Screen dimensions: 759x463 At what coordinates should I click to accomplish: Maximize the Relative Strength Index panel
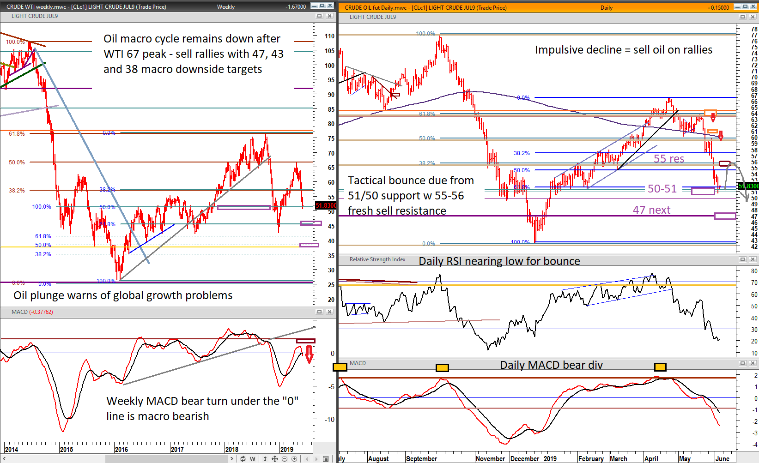pos(742,259)
